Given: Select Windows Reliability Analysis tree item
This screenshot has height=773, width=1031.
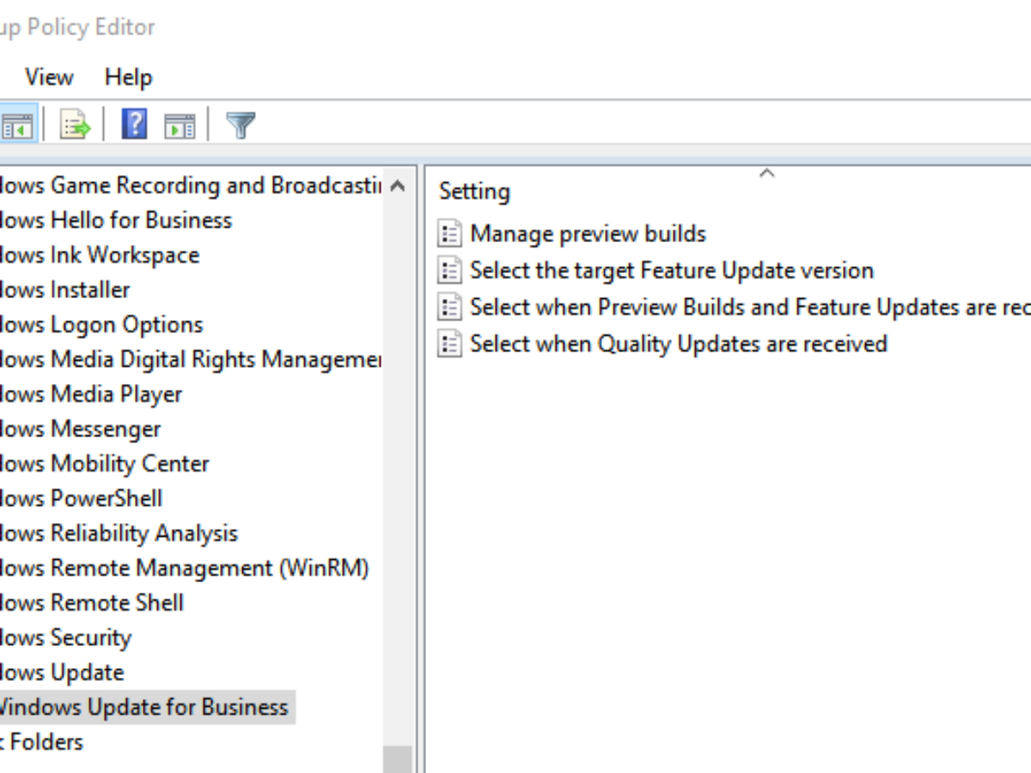Looking at the screenshot, I should [119, 533].
